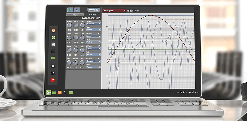This screenshot has width=247, height=121.
Task: Click the Disto Gain value -12.000
Action: click(83, 42)
